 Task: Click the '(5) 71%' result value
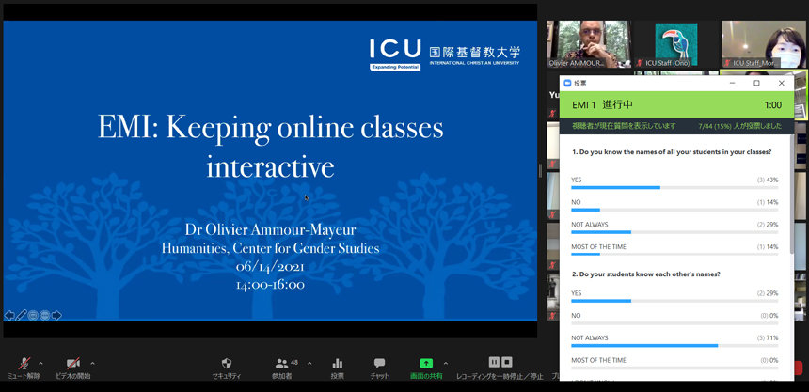tap(768, 338)
